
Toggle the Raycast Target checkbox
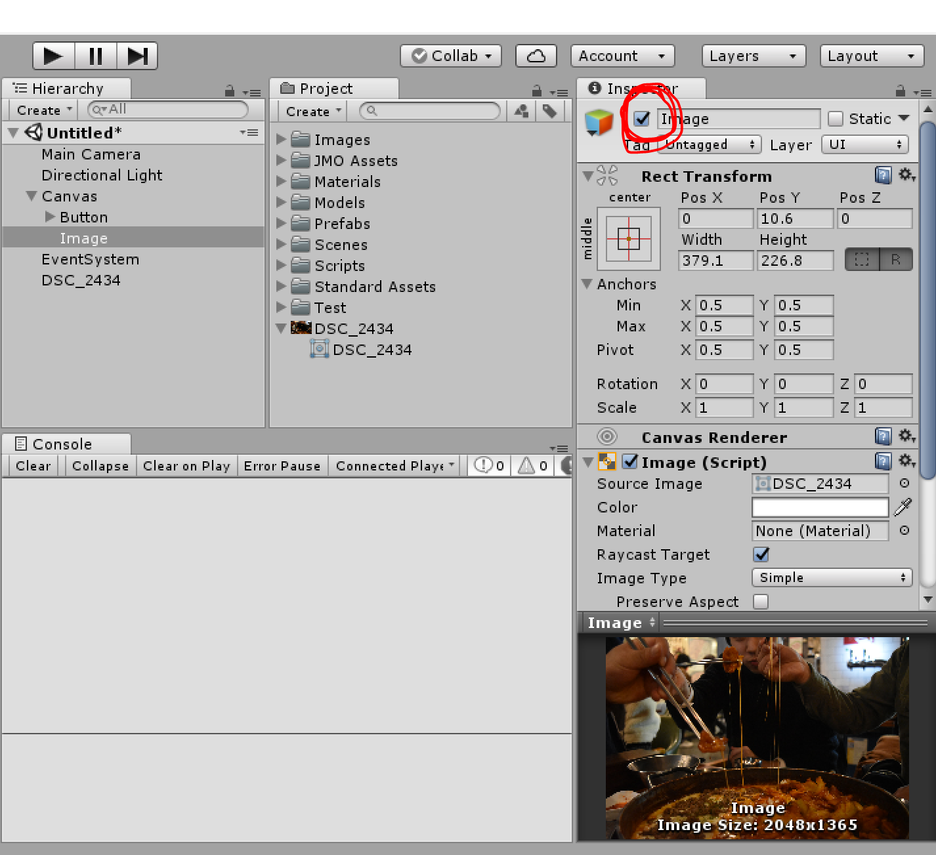click(761, 554)
